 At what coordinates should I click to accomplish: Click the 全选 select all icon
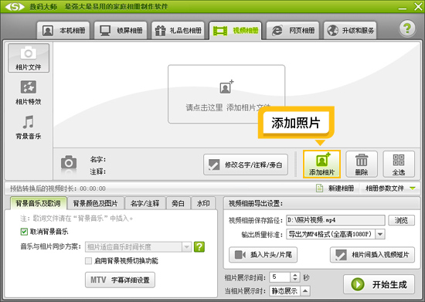pos(399,165)
